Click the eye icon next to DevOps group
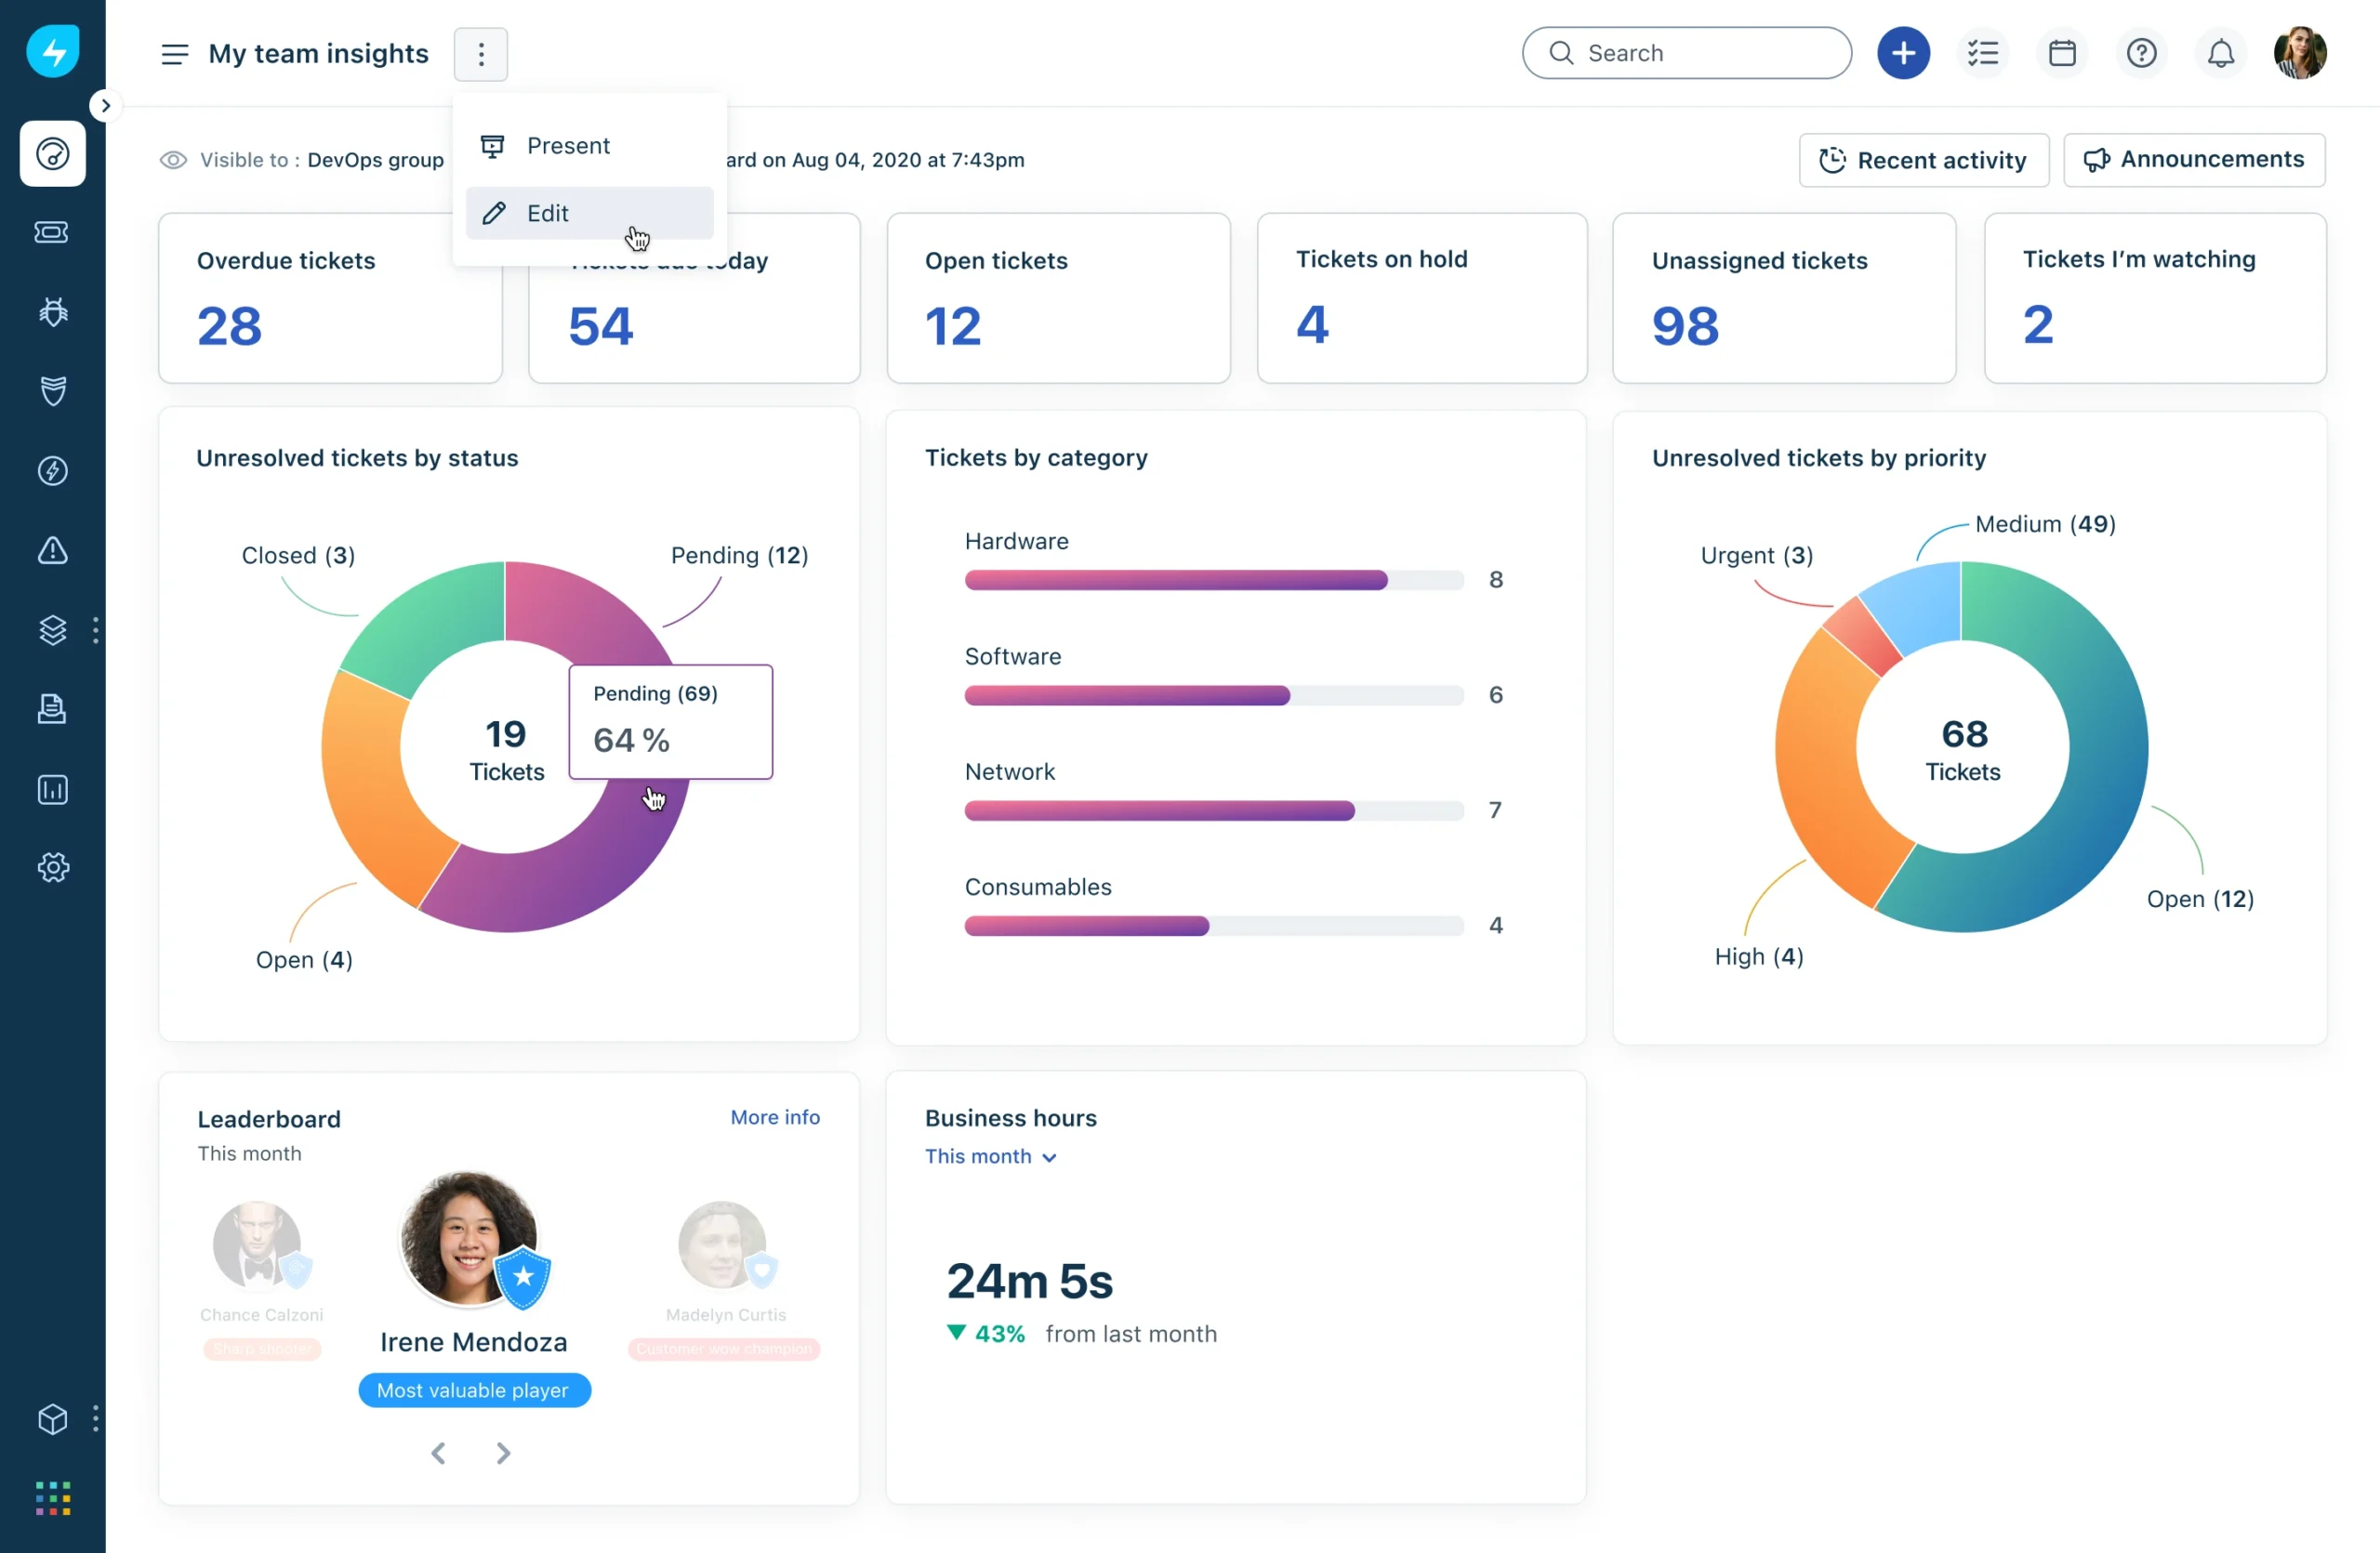 [x=172, y=160]
